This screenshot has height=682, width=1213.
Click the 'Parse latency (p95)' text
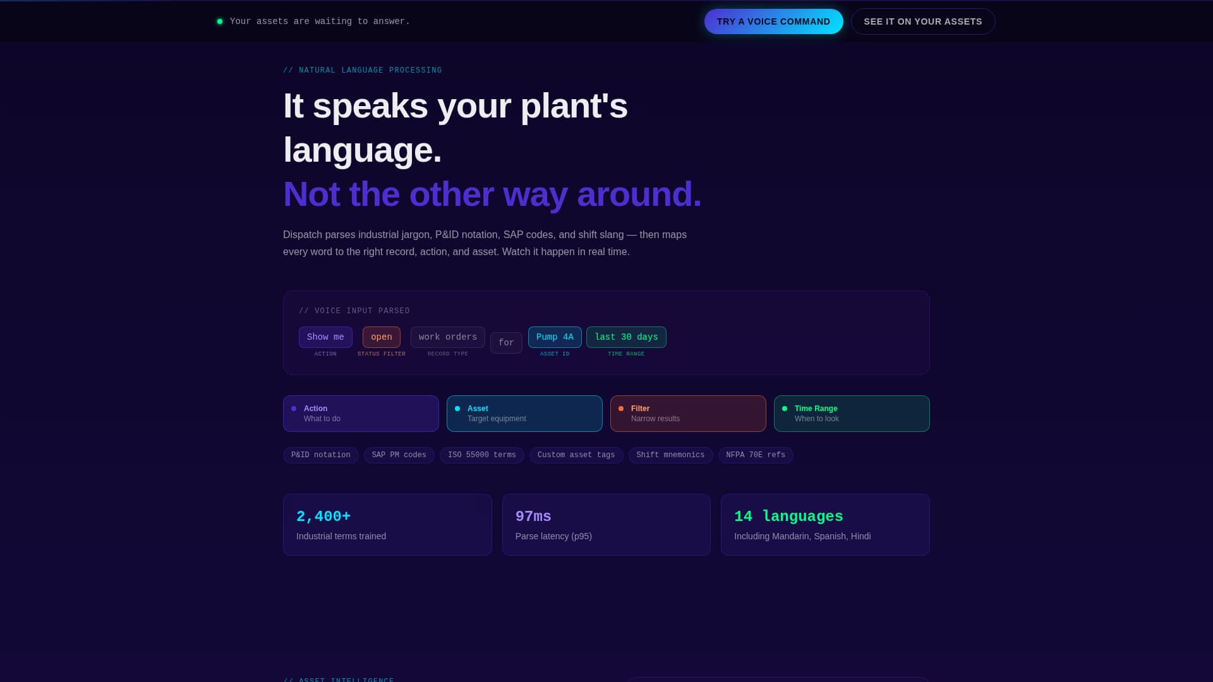[553, 536]
